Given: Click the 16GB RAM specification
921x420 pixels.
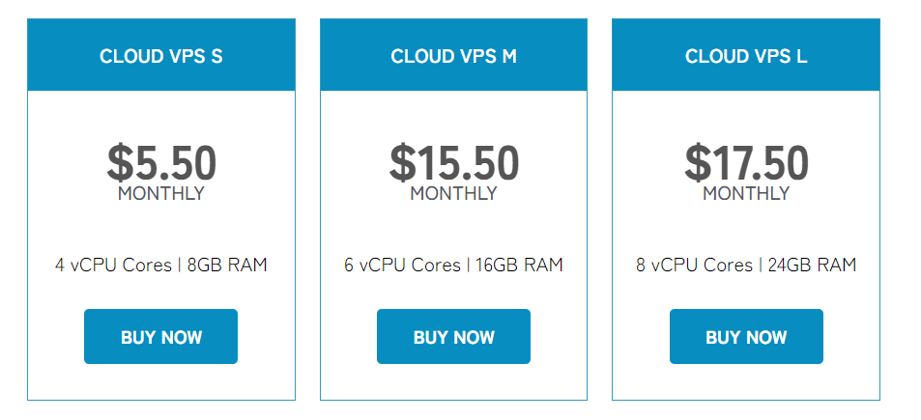Looking at the screenshot, I should pos(521,265).
